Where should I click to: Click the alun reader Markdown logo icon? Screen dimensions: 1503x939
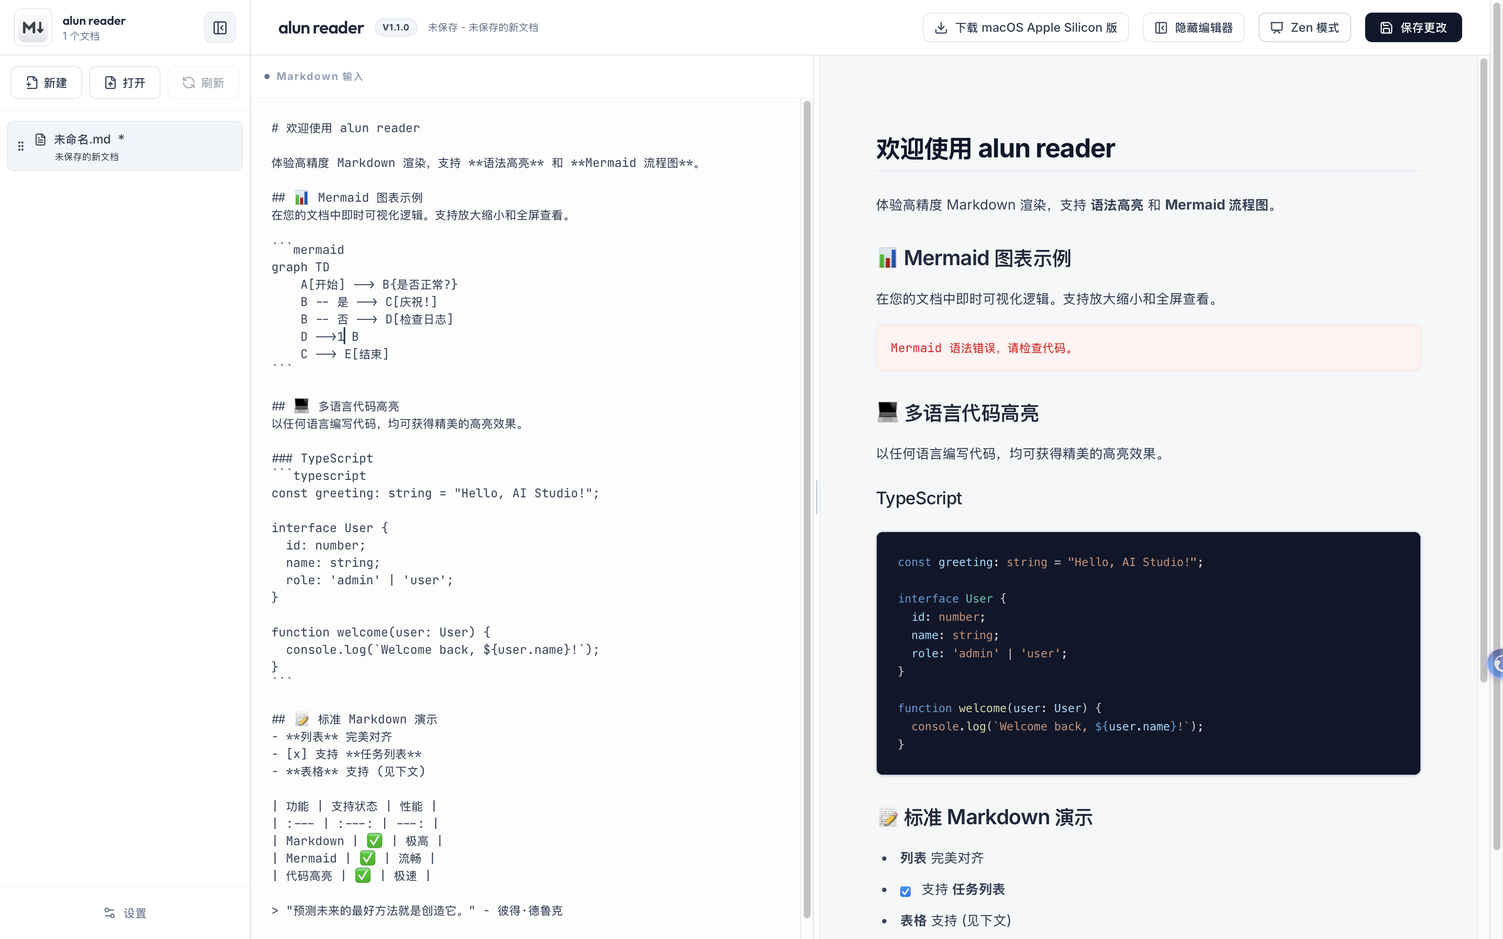pyautogui.click(x=33, y=27)
